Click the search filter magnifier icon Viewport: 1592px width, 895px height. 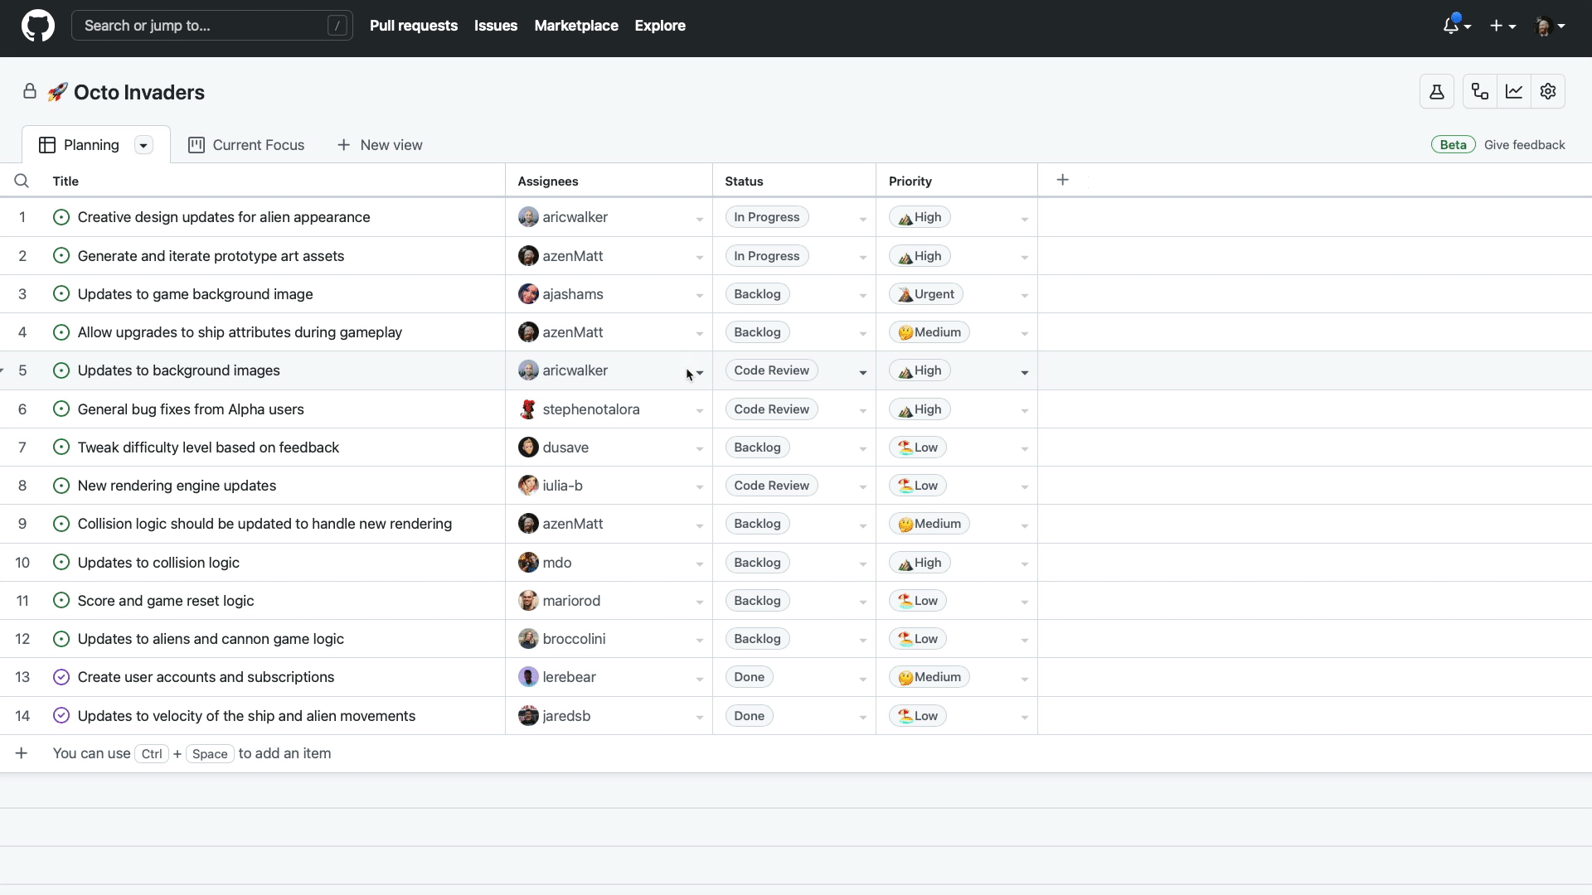pos(22,181)
